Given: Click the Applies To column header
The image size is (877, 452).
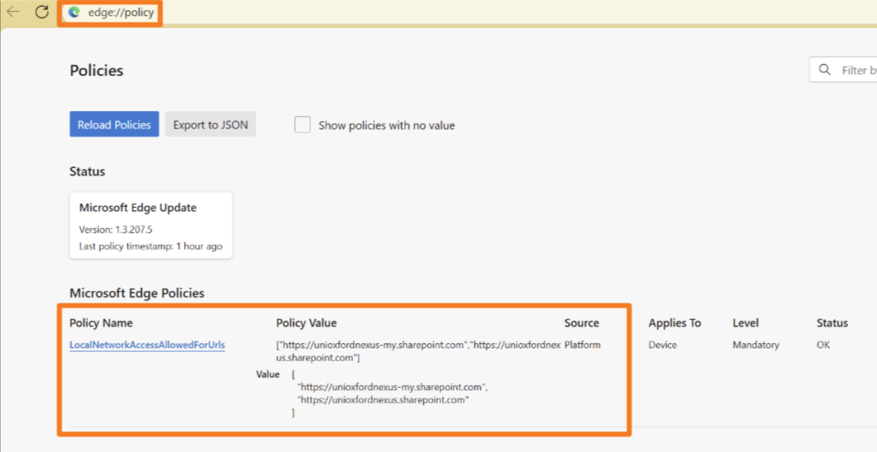Looking at the screenshot, I should (674, 323).
